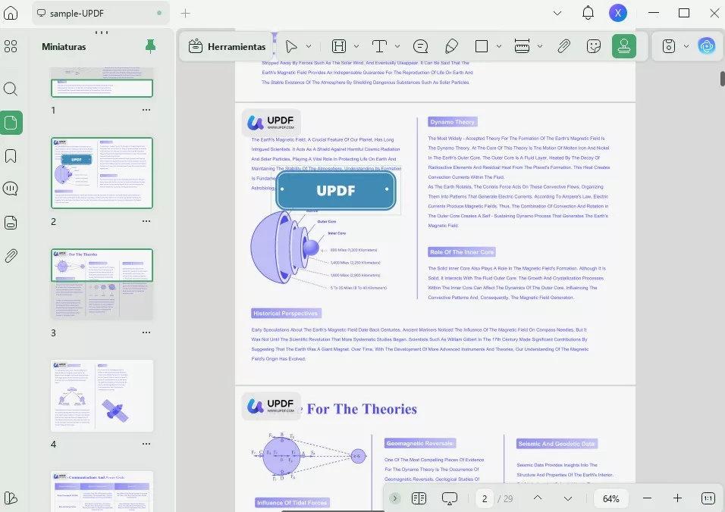Expand the save options dropdown arrow
The image size is (725, 512).
coord(686,46)
